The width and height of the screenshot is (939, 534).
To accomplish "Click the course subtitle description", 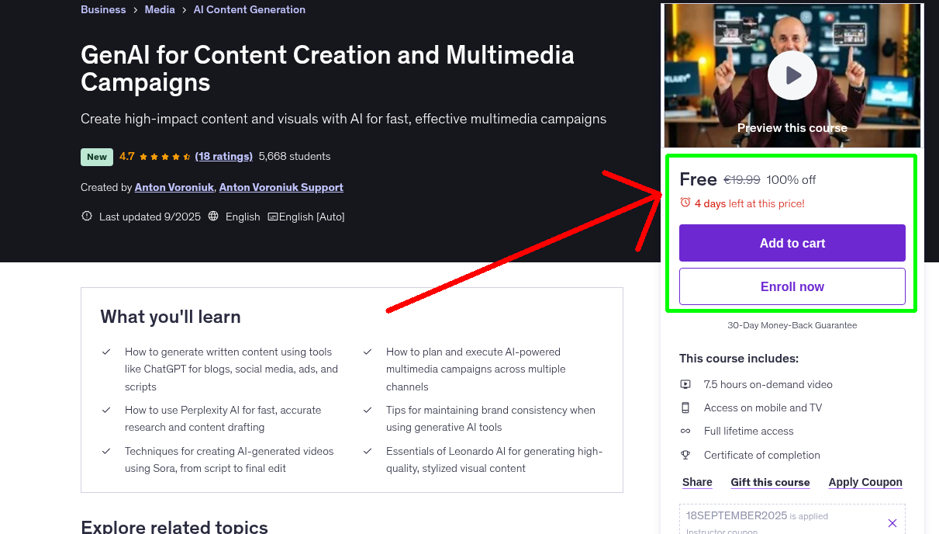I will pyautogui.click(x=343, y=119).
